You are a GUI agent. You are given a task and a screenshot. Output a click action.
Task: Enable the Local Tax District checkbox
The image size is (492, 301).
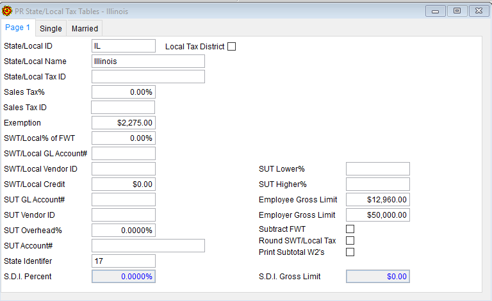(231, 46)
